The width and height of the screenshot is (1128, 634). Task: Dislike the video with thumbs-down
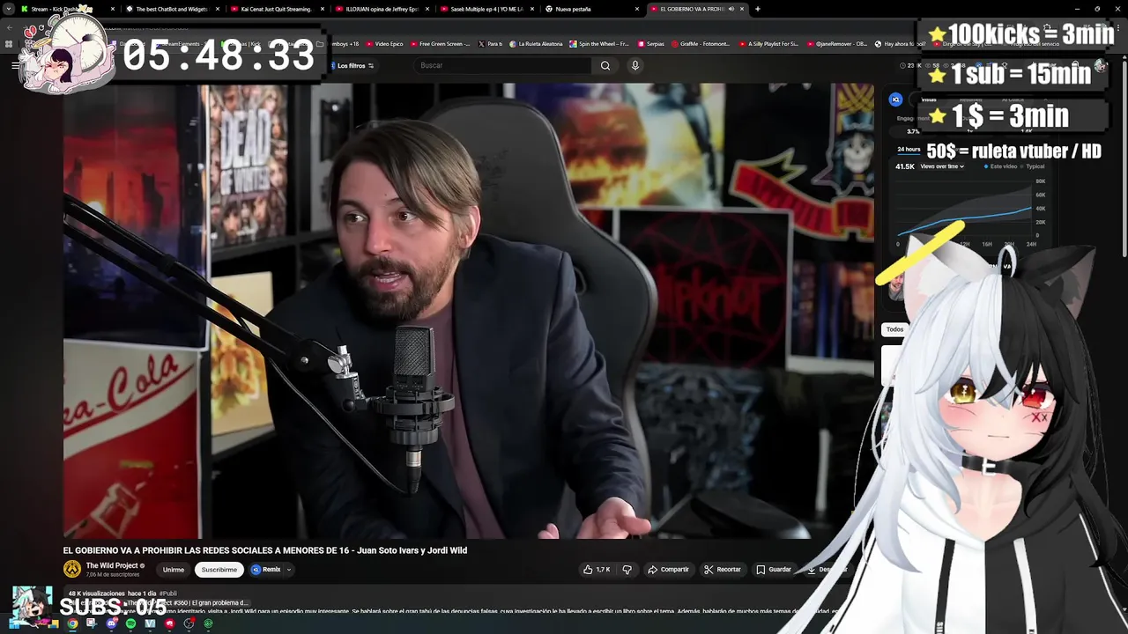627,570
